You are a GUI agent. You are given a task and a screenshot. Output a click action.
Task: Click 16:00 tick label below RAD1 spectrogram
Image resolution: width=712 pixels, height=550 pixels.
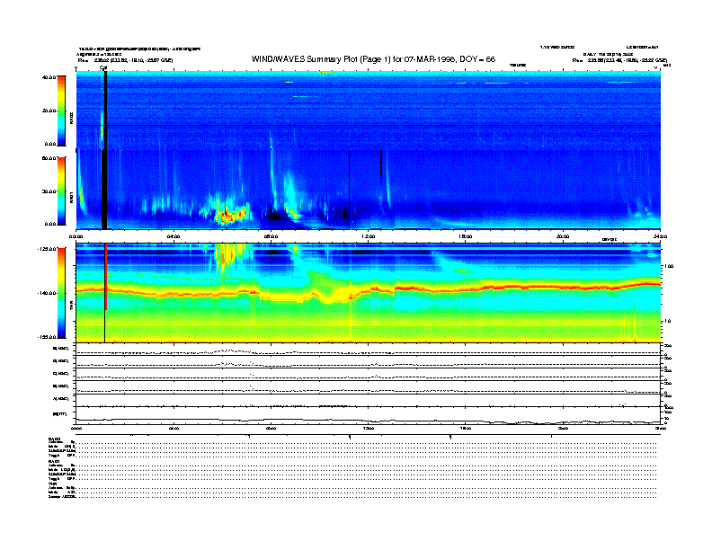465,236
